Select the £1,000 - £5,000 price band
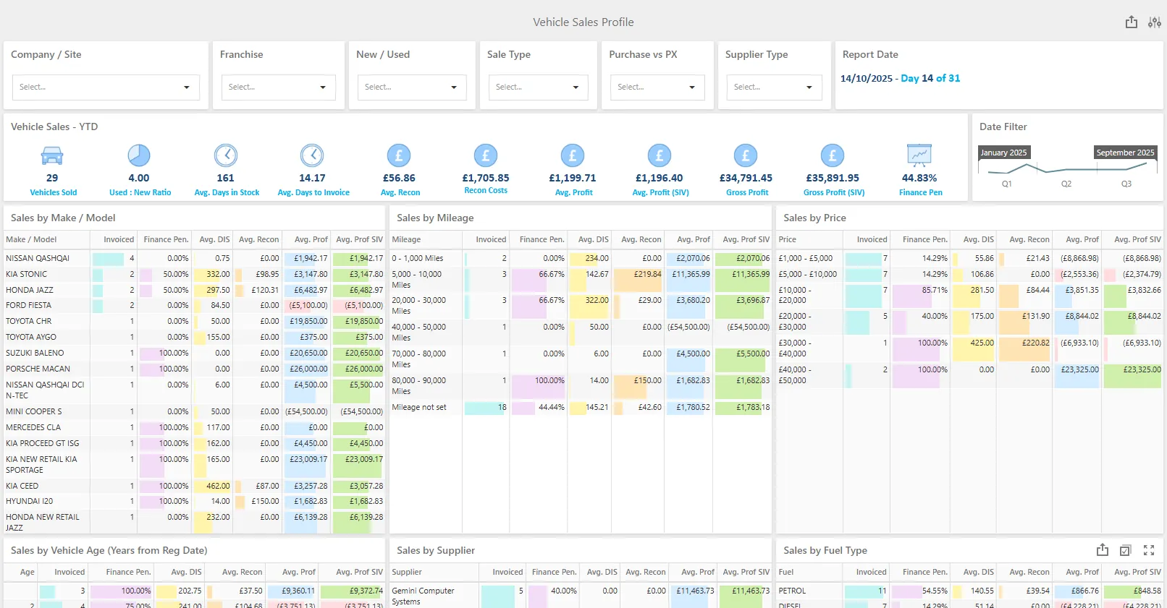The image size is (1167, 608). tap(969, 258)
